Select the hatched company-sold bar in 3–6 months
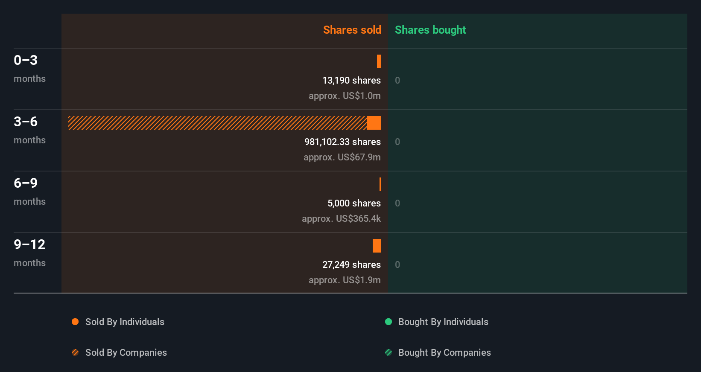 (x=217, y=123)
